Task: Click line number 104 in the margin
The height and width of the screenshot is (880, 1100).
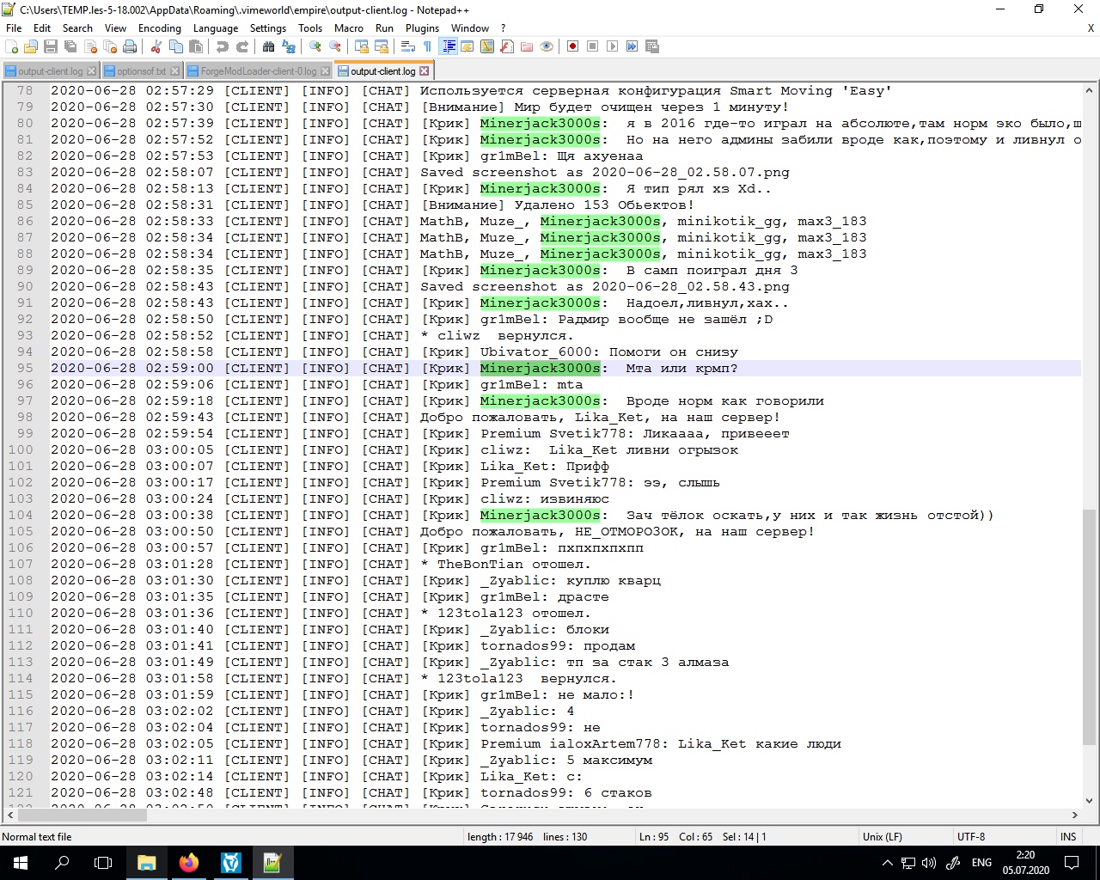Action: click(x=21, y=515)
